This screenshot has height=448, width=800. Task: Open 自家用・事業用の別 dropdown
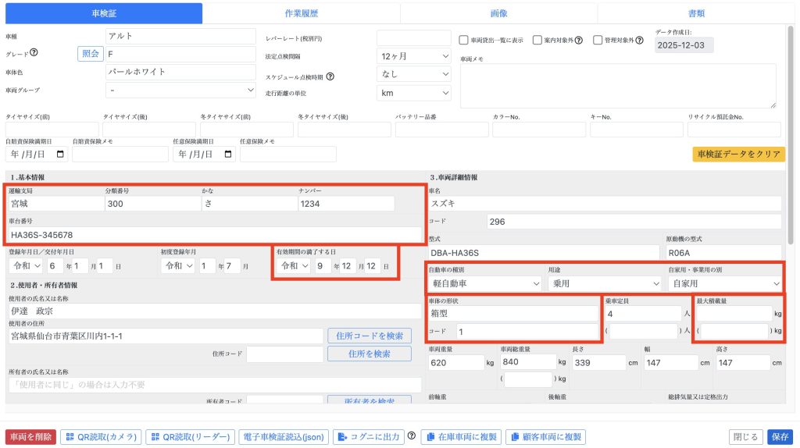click(725, 283)
